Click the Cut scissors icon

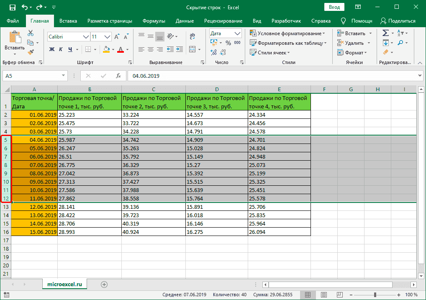click(x=31, y=33)
